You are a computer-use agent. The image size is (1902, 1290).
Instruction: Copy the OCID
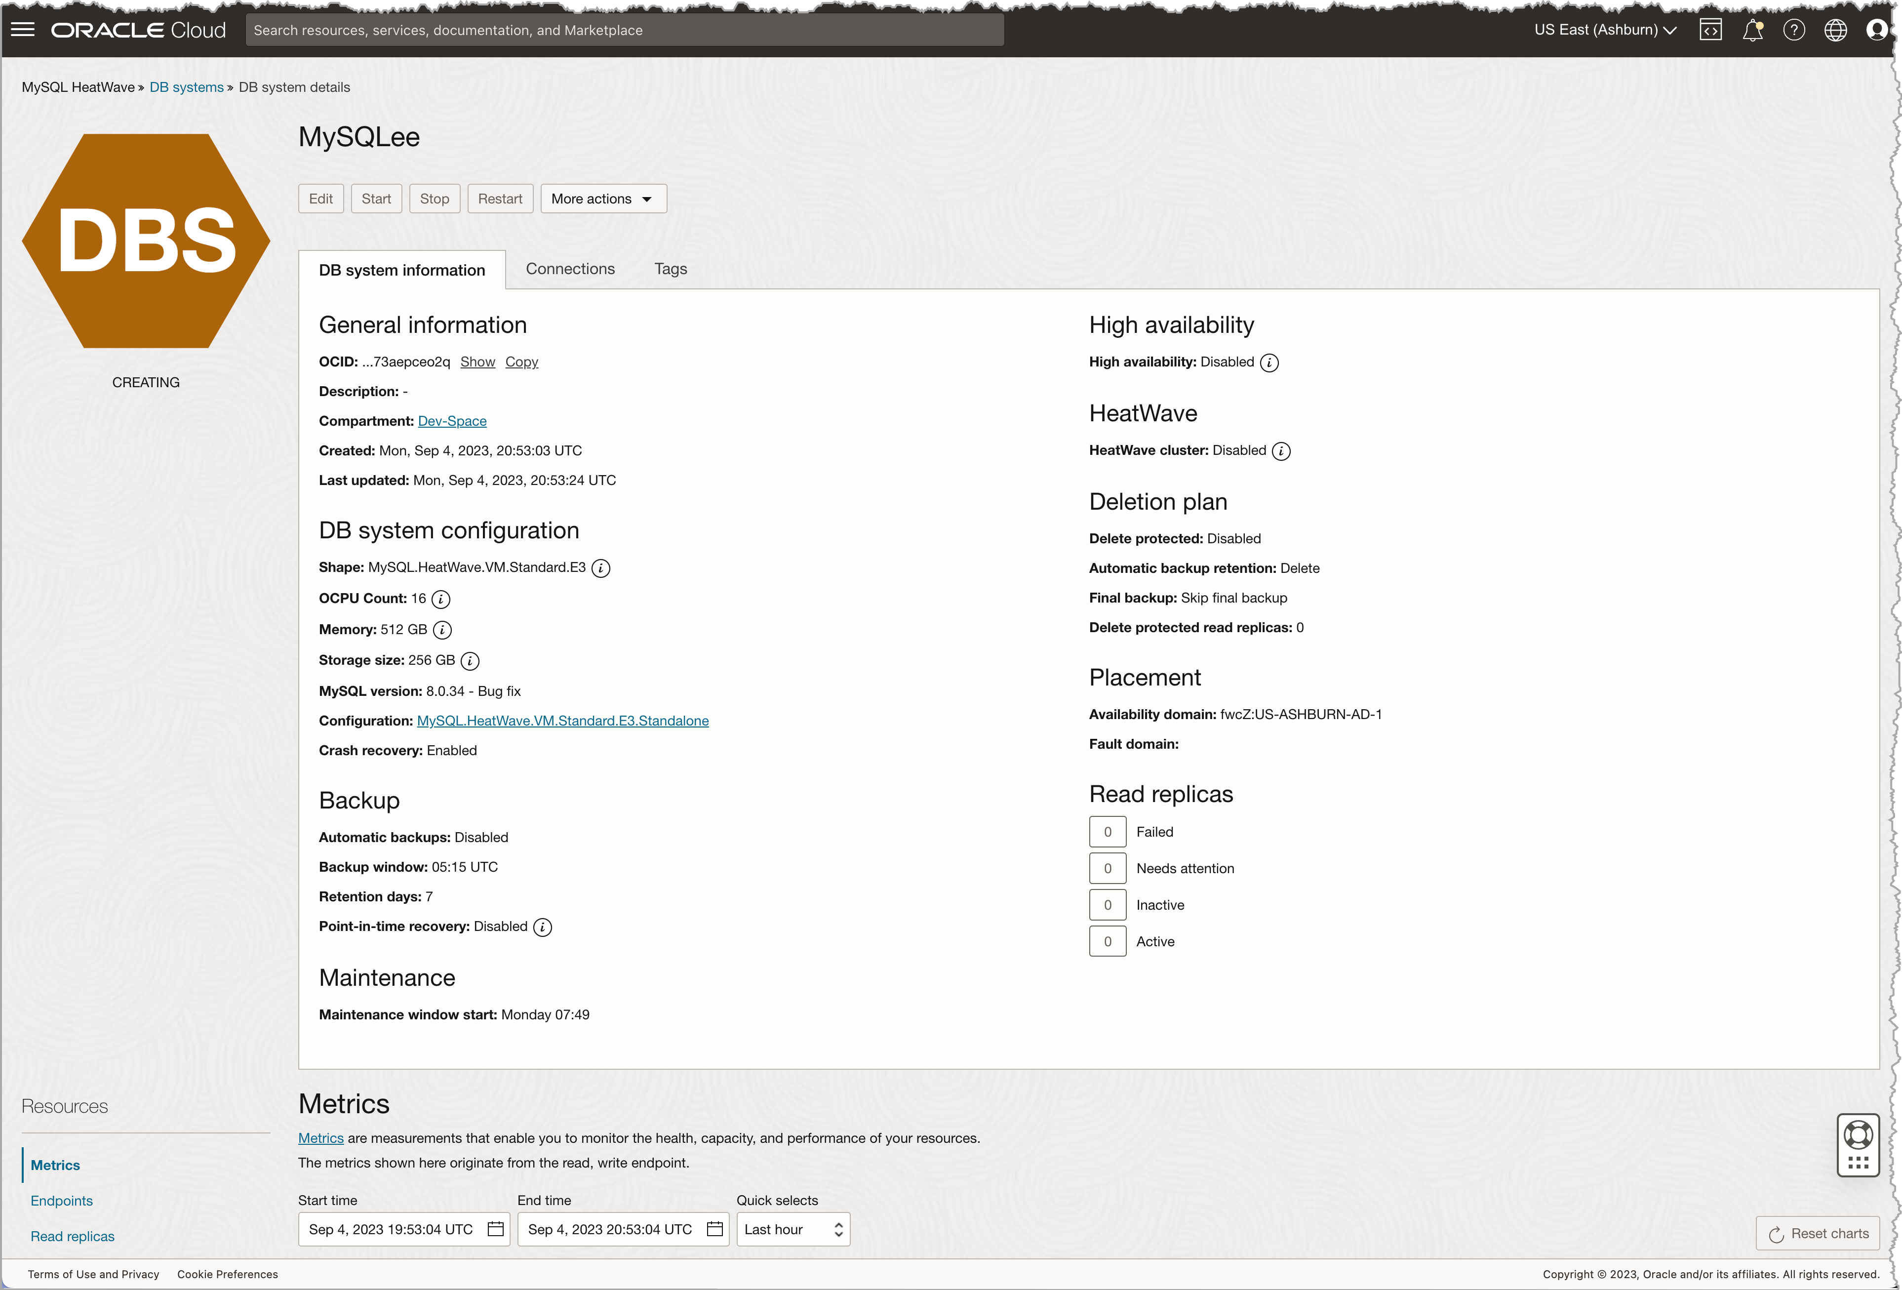click(x=521, y=362)
